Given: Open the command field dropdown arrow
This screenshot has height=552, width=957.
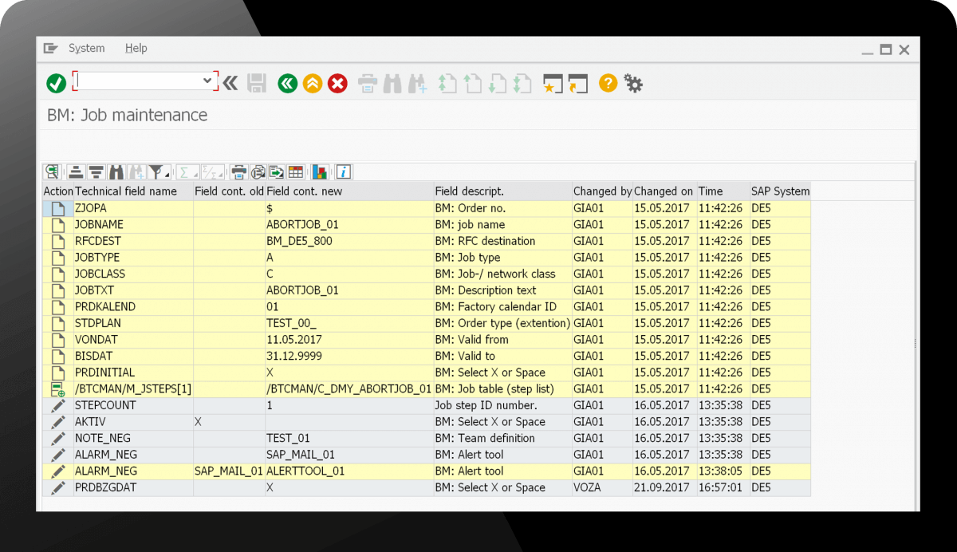Looking at the screenshot, I should [207, 81].
